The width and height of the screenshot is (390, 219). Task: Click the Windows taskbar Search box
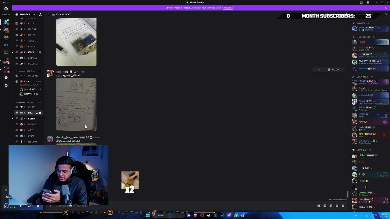point(168,215)
